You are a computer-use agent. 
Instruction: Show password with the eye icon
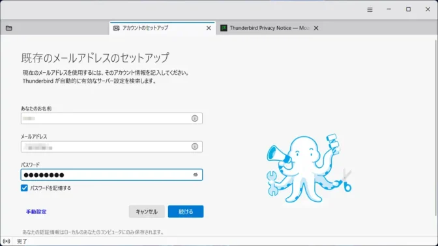tap(196, 175)
